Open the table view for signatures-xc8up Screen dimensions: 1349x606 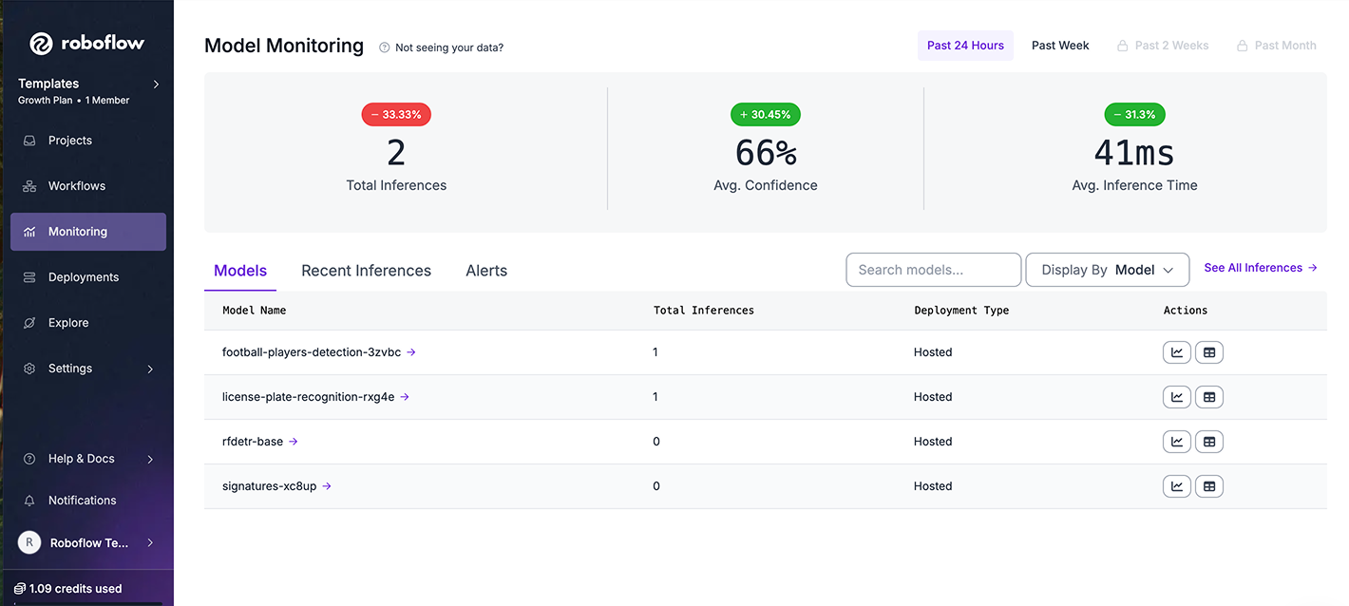[1209, 486]
